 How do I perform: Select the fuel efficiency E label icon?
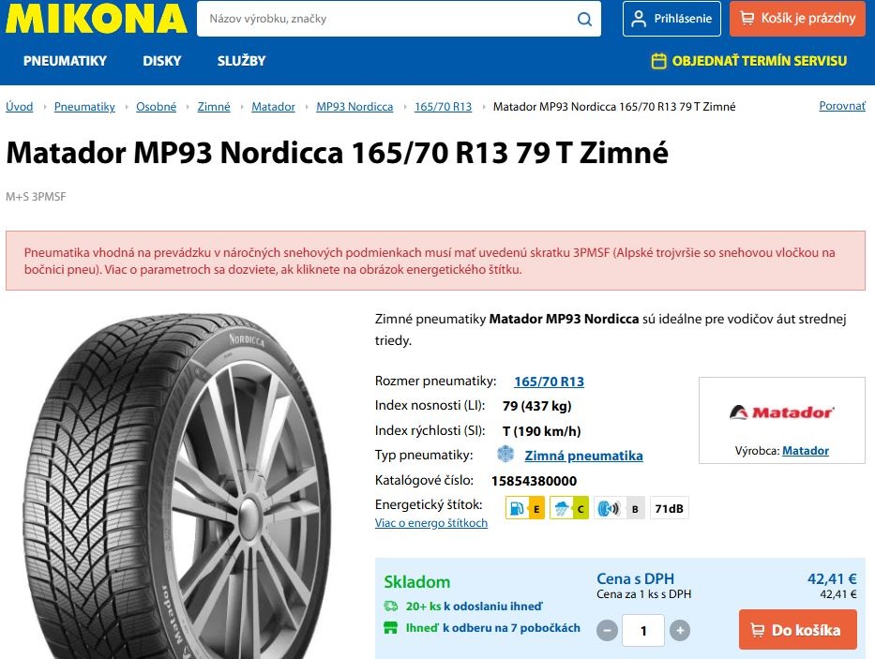coord(524,507)
